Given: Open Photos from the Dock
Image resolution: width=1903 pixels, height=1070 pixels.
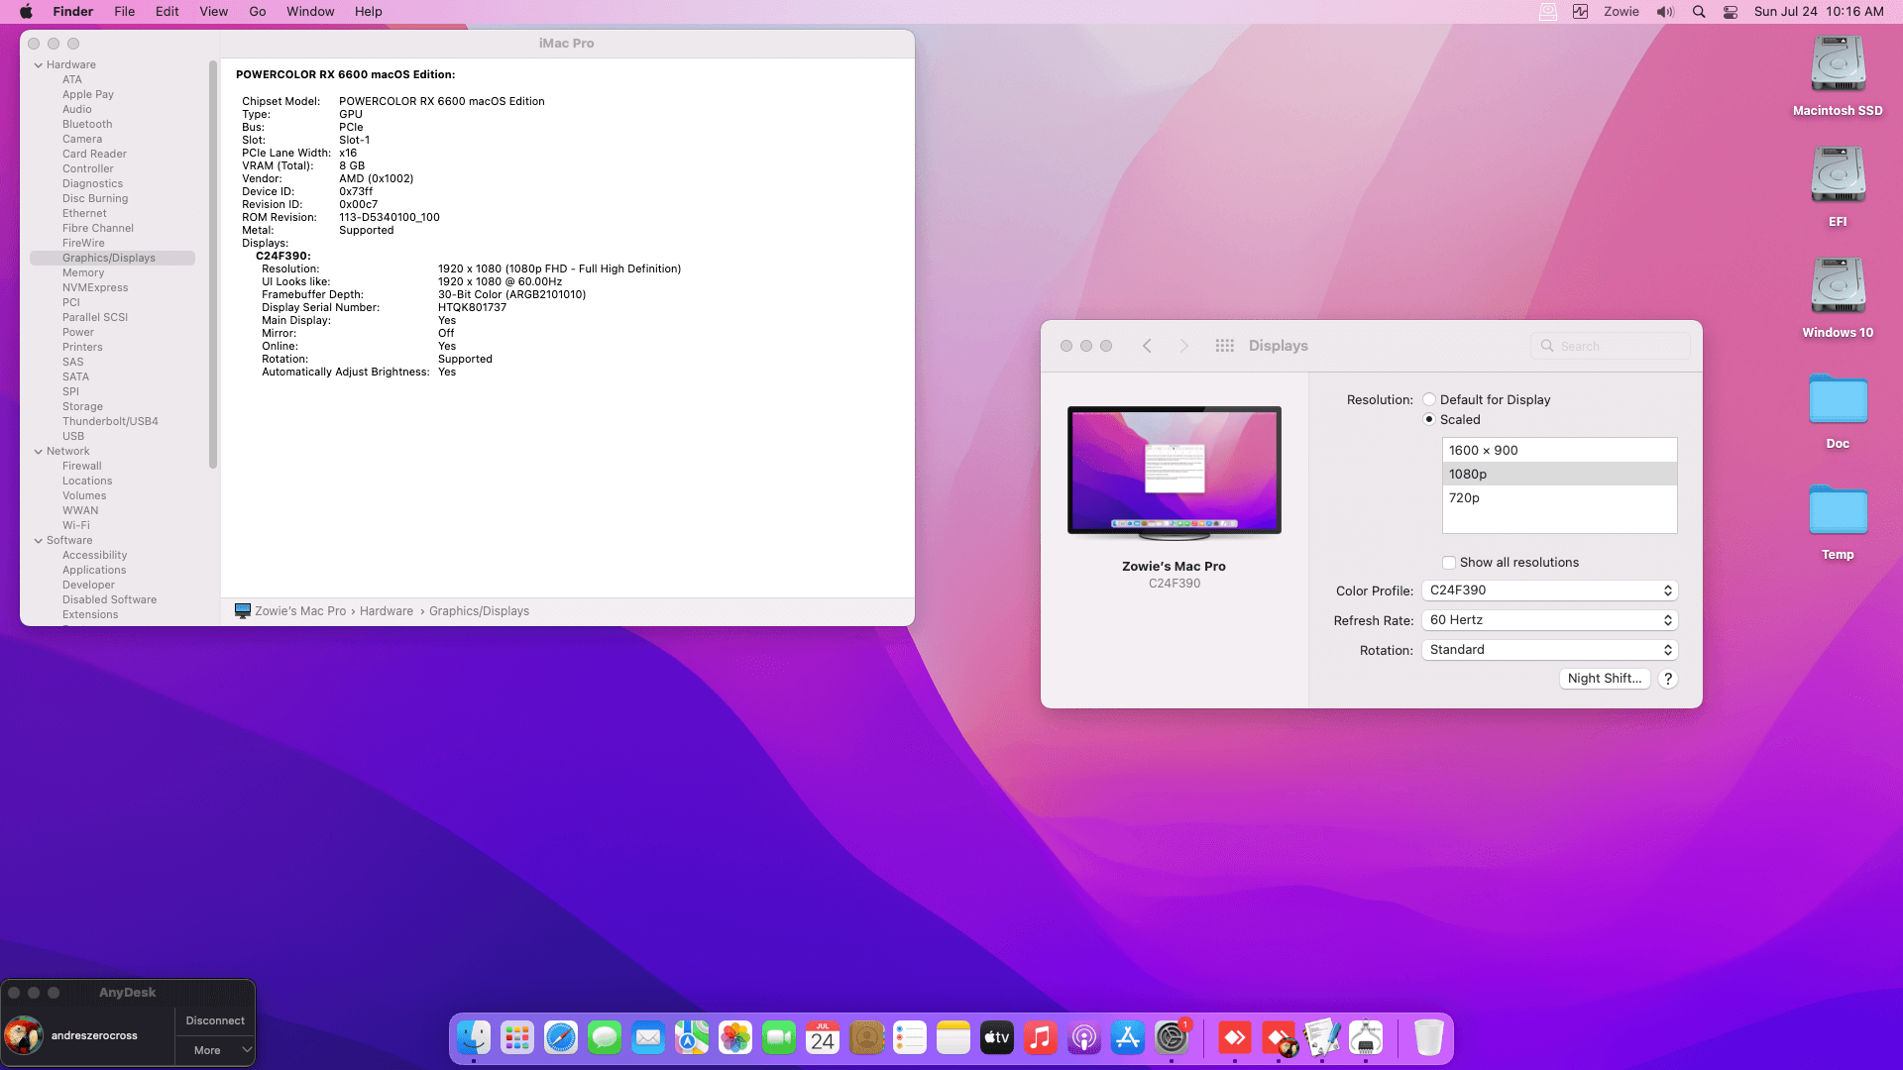Looking at the screenshot, I should click(x=735, y=1037).
